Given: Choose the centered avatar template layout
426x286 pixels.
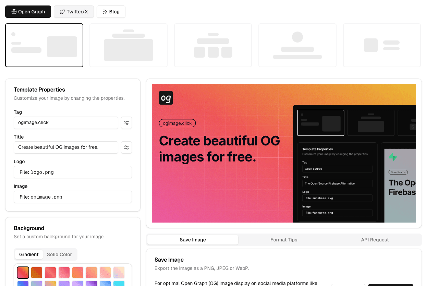Looking at the screenshot, I should [297, 45].
